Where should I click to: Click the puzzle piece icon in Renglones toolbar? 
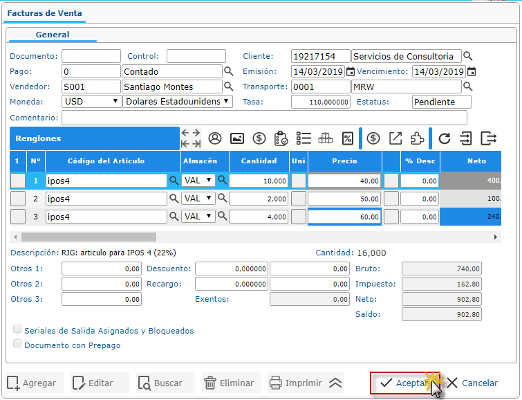417,138
